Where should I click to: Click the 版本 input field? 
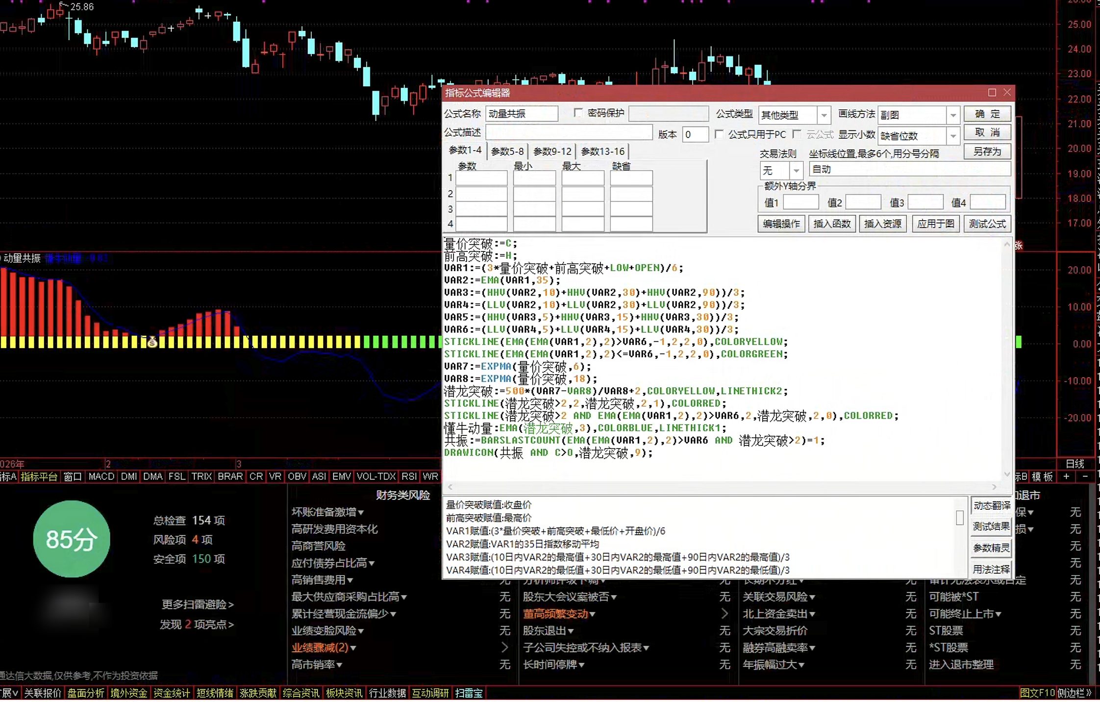pos(695,134)
